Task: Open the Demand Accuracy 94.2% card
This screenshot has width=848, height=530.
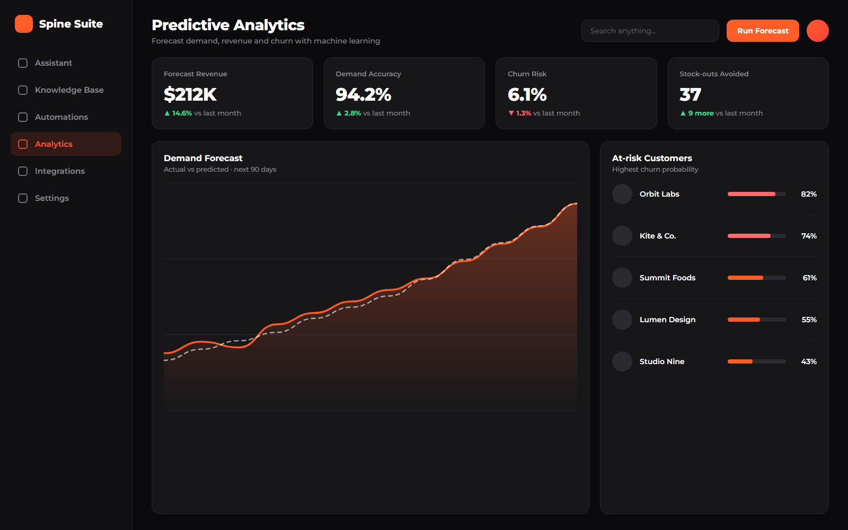Action: (404, 93)
